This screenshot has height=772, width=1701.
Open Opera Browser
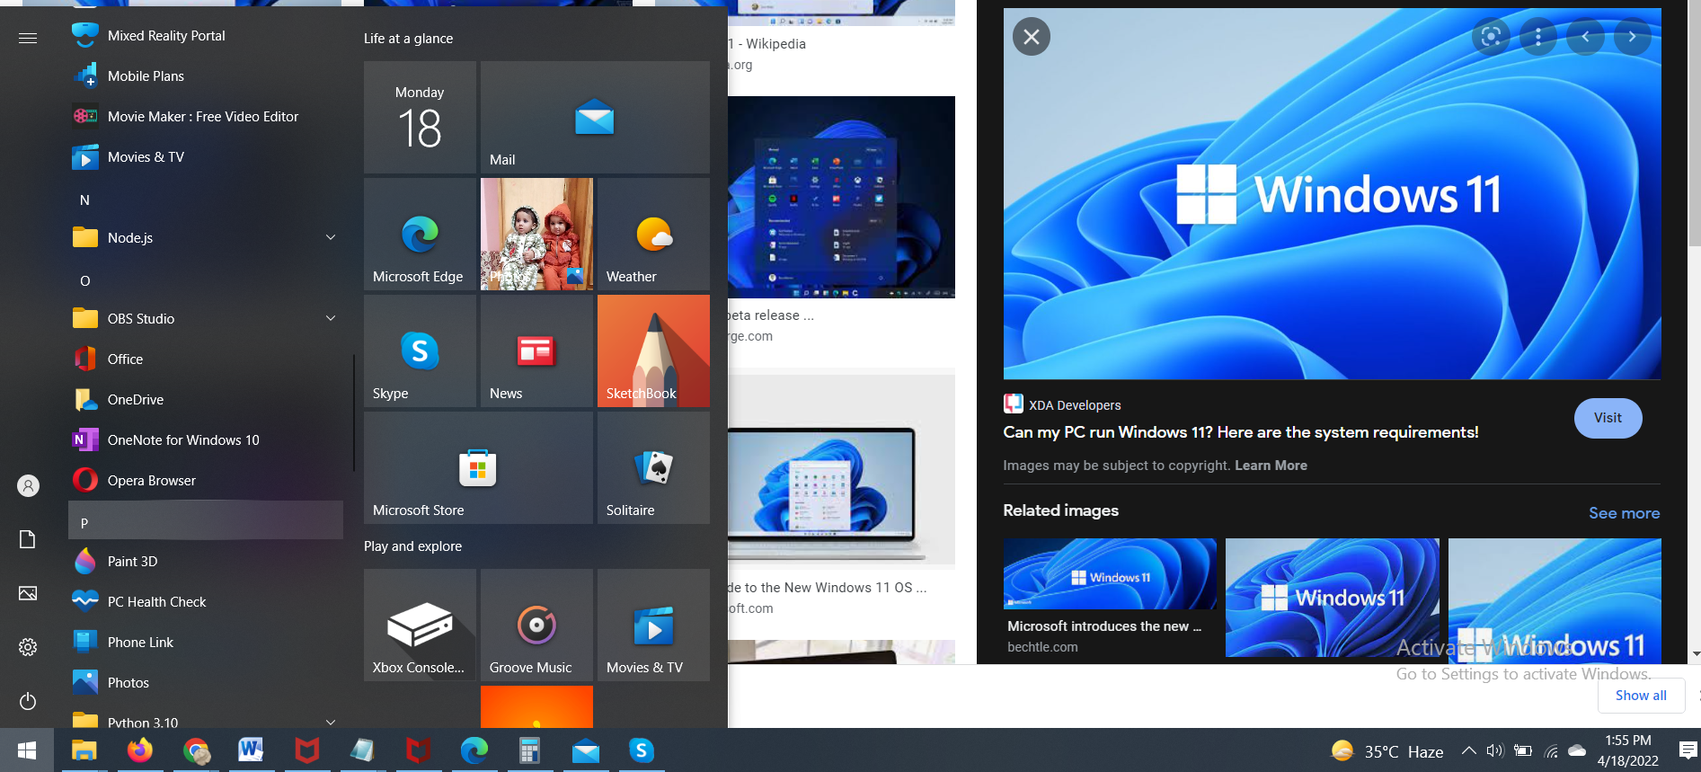pos(206,481)
